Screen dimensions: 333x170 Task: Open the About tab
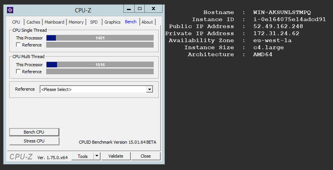point(147,22)
